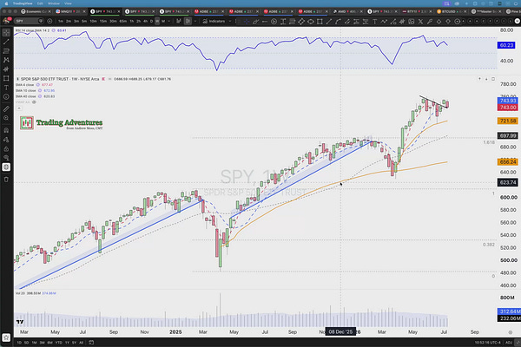Screen dimensions: 521x347
Task: Select the rectangle tool in top drawing bar
Action: (320, 22)
